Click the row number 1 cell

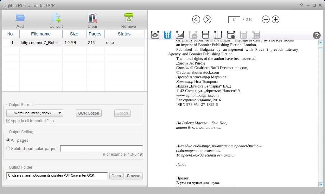tap(12, 43)
